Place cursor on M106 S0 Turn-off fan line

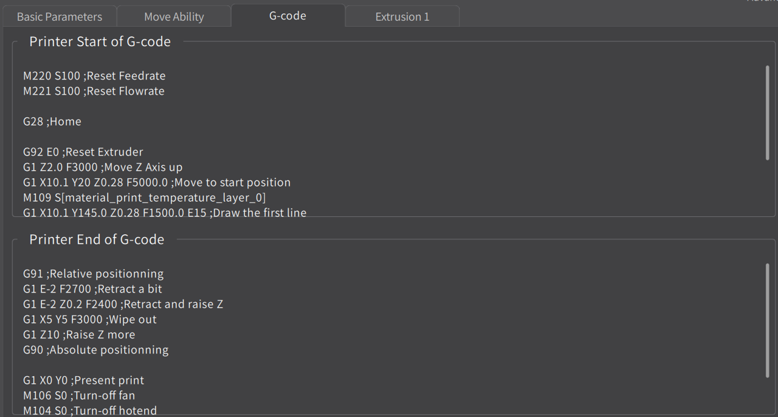click(79, 396)
